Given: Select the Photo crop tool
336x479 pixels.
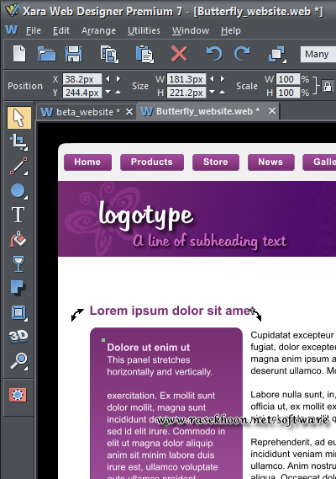Looking at the screenshot, I should tap(19, 142).
